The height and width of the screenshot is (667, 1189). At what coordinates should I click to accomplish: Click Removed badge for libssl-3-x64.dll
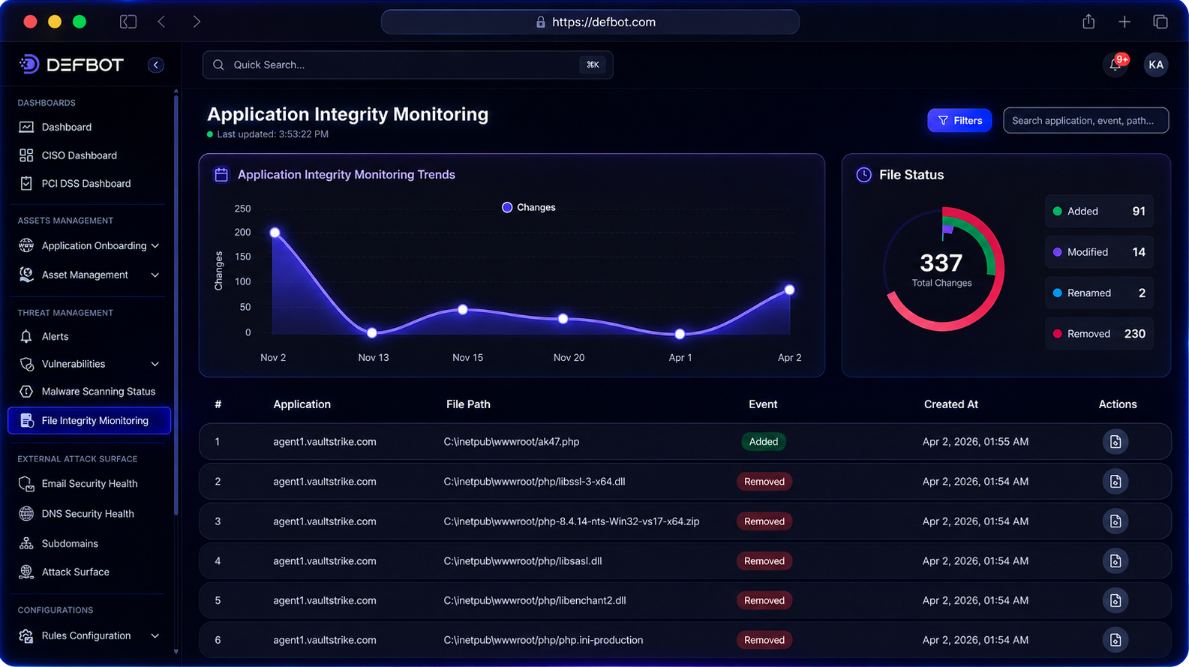(x=764, y=482)
